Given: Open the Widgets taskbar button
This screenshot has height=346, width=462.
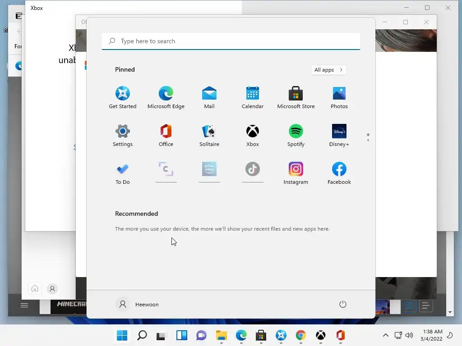Looking at the screenshot, I should click(181, 335).
